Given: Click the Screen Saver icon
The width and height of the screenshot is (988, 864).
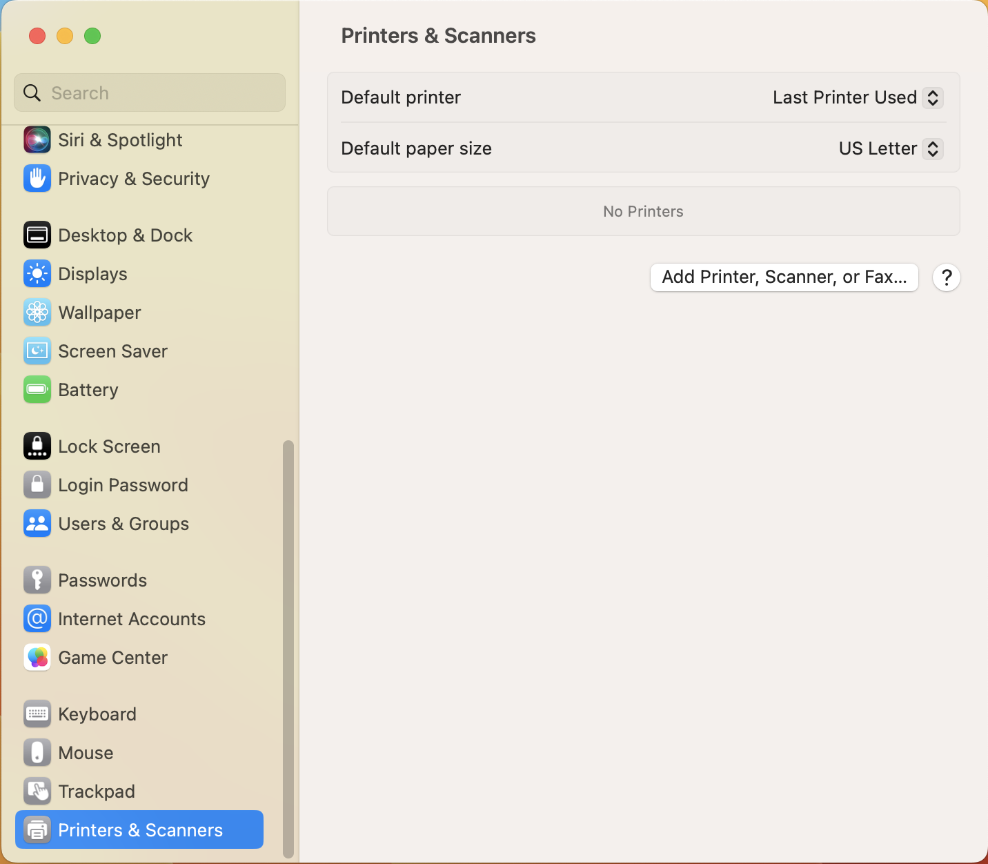Looking at the screenshot, I should 37,351.
